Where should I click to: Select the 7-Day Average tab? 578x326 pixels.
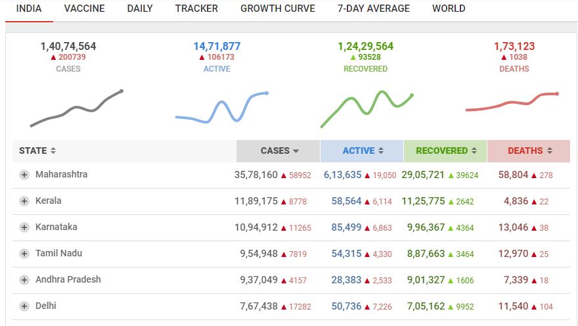click(373, 9)
